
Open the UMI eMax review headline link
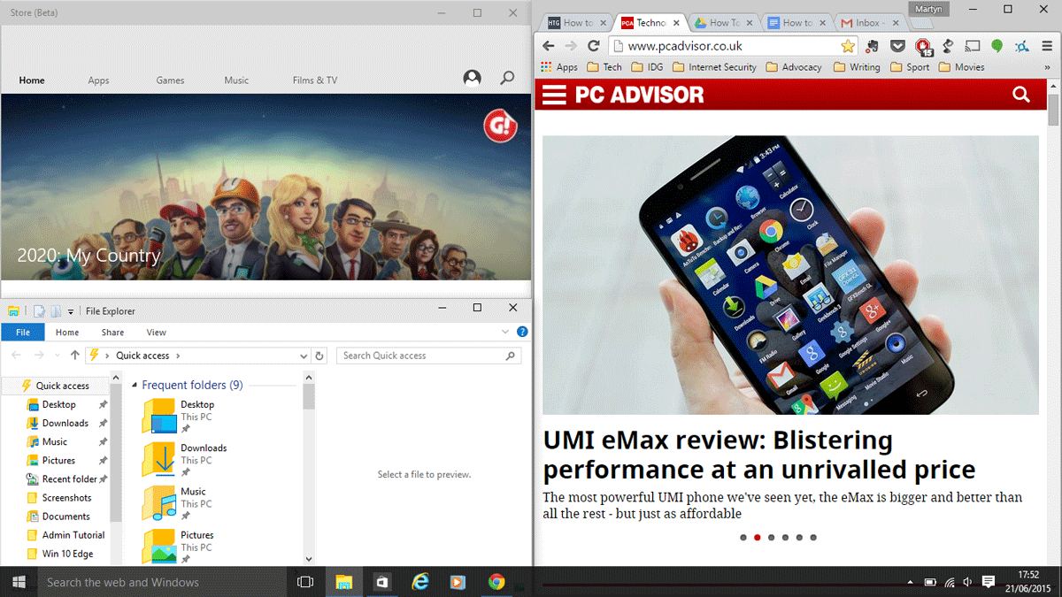pyautogui.click(x=758, y=454)
